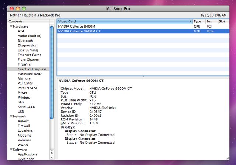Screen dimensions: 236x165
Task: Click the horizontal pane divider handle
Action: 143,76
